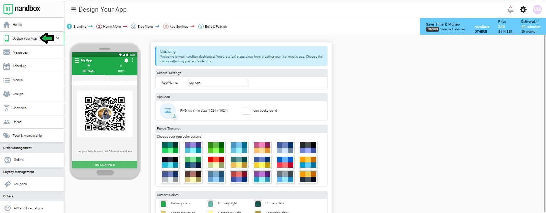Open the Groups people icon
The width and height of the screenshot is (546, 213).
(6, 94)
